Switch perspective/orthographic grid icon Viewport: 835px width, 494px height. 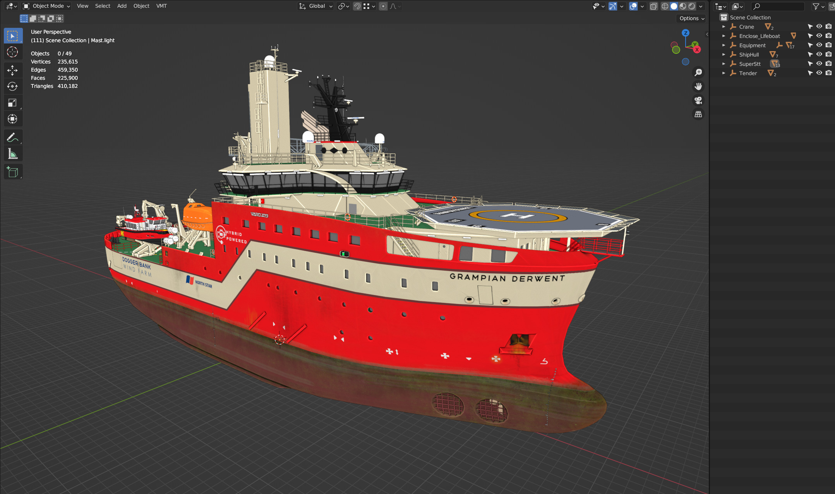[698, 114]
